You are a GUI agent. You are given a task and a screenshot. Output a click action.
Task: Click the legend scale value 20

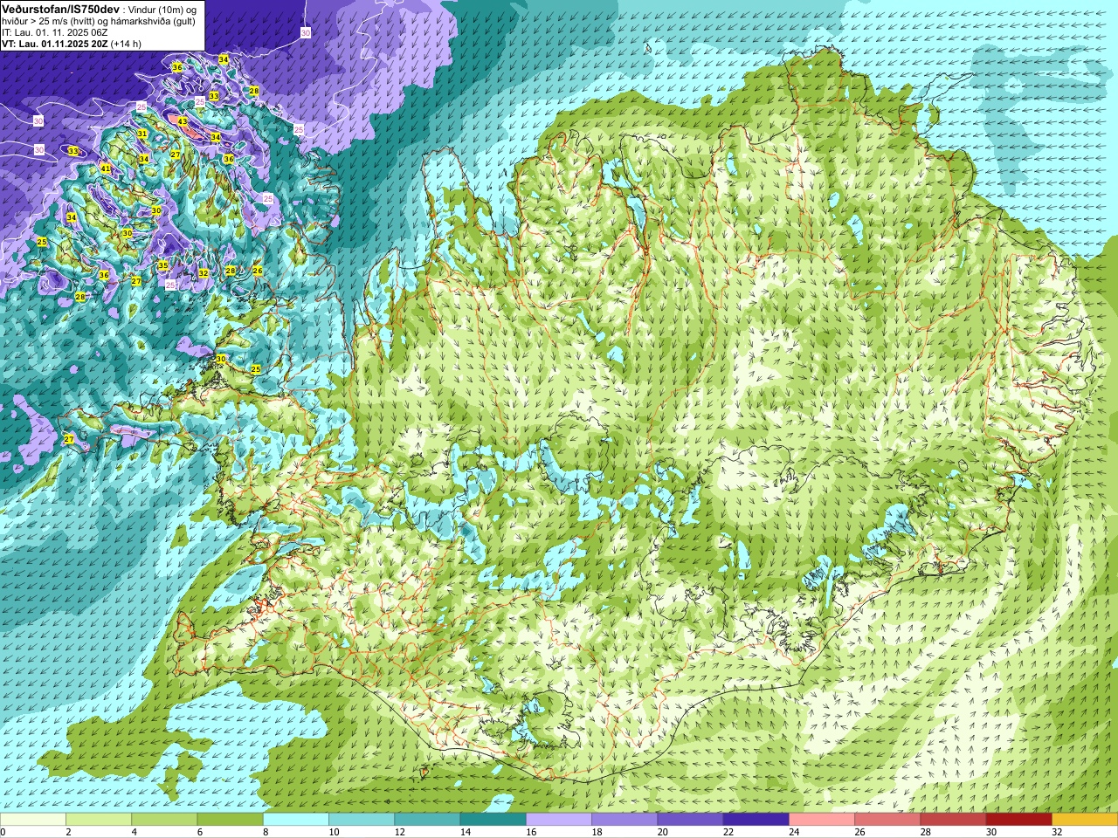tap(662, 832)
